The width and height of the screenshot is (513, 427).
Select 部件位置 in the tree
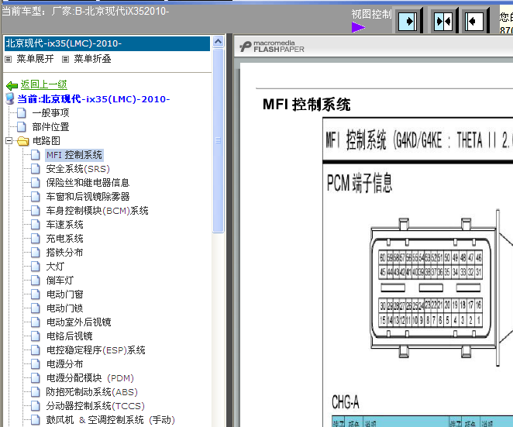(50, 127)
